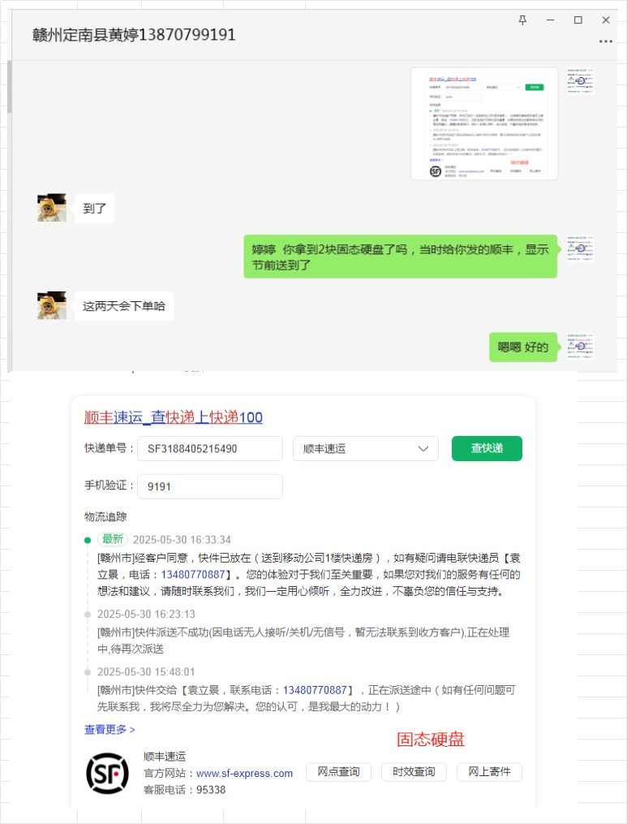Pin the chat window on top
This screenshot has height=824, width=627.
click(522, 20)
